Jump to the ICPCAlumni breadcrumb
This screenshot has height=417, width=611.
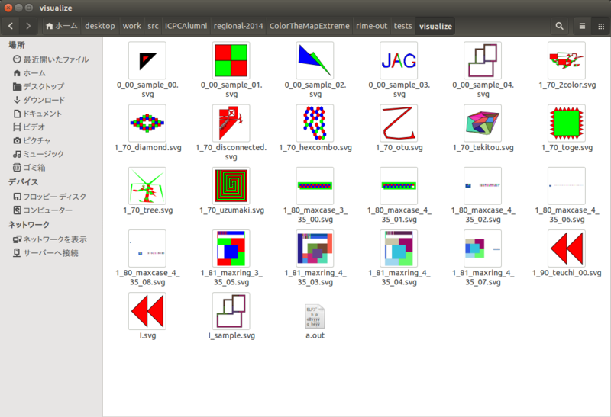click(186, 26)
